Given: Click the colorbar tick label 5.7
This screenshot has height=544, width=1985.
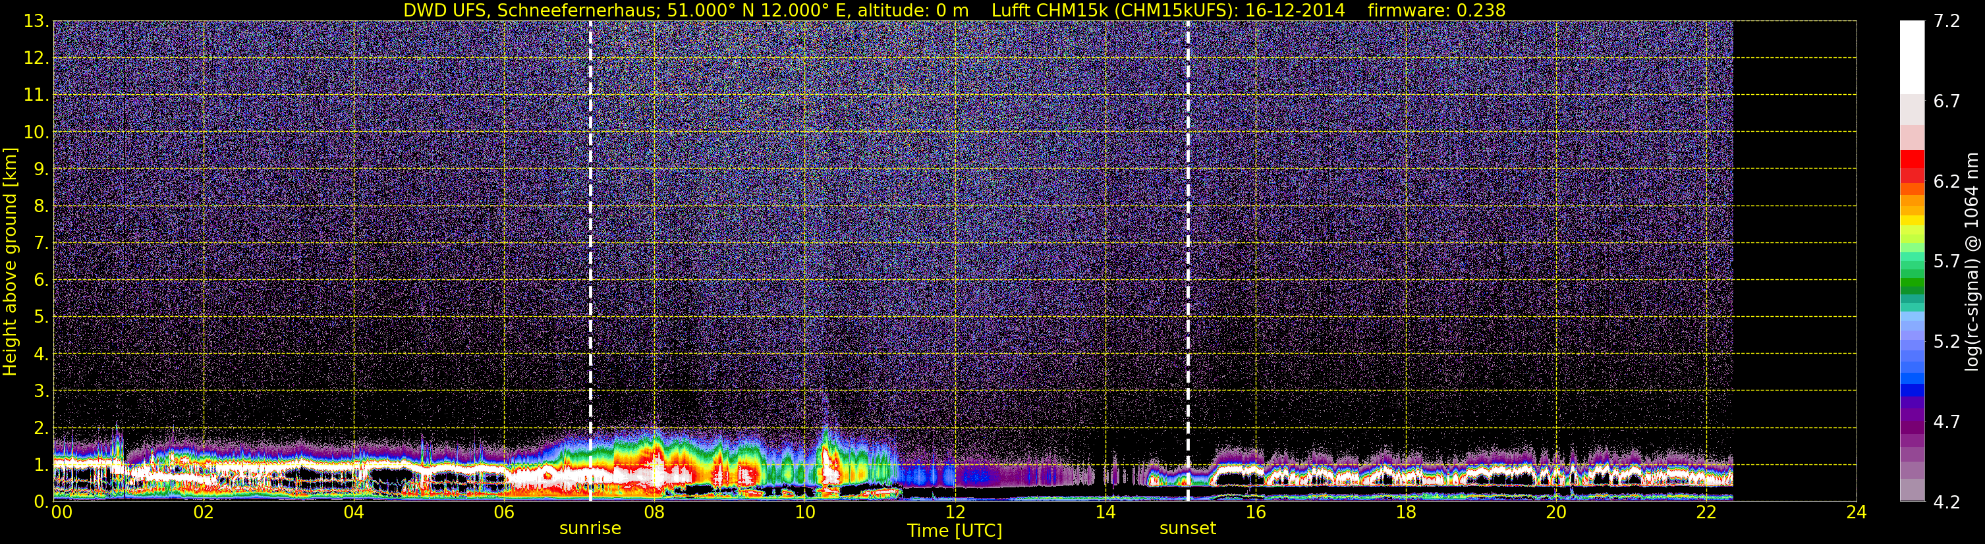Looking at the screenshot, I should point(1947,262).
